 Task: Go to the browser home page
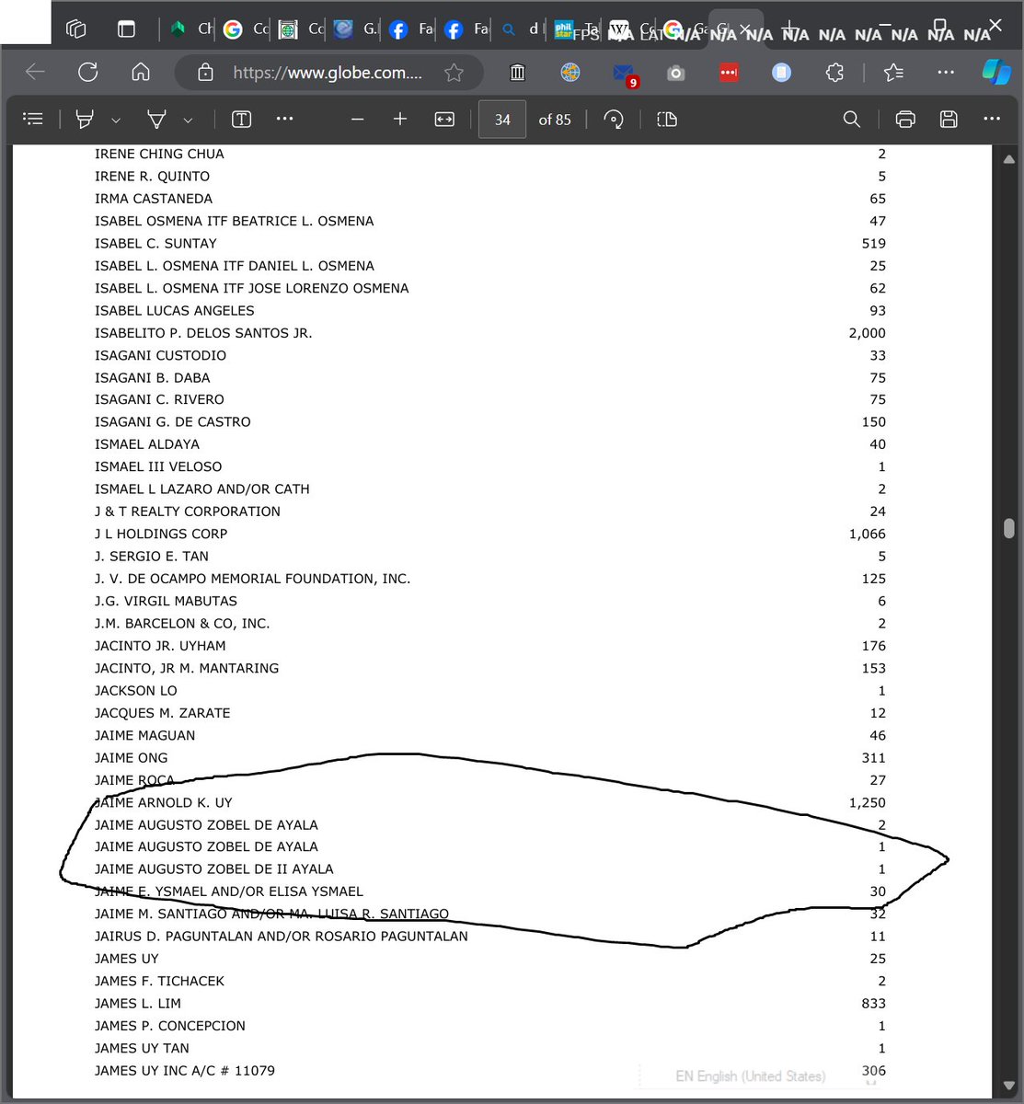pyautogui.click(x=141, y=72)
